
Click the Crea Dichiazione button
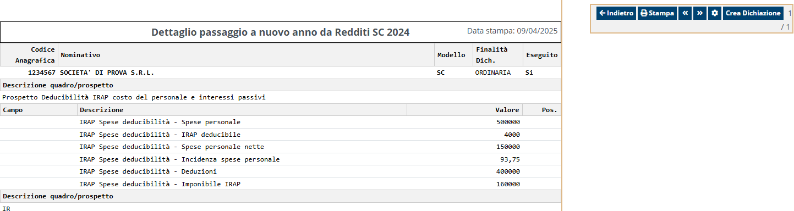coord(753,13)
